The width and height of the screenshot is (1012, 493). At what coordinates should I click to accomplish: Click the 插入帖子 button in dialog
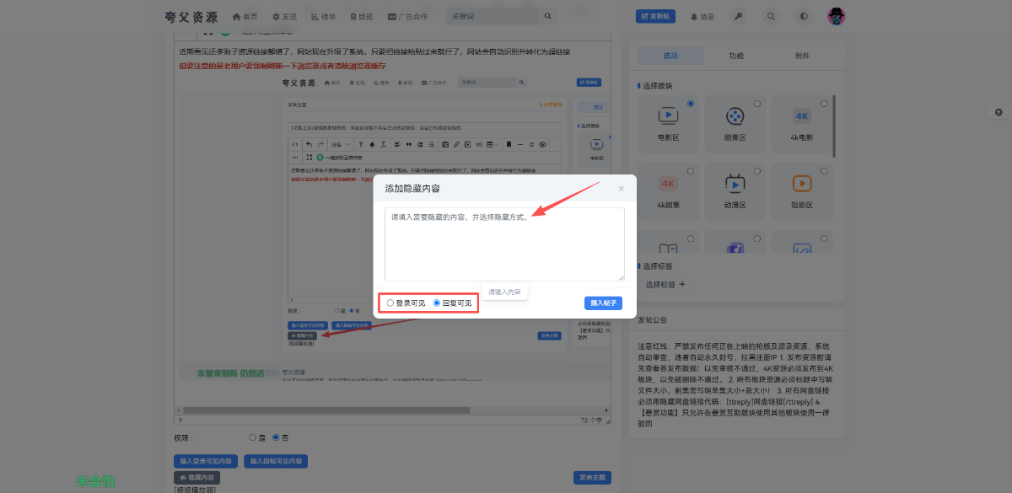(x=603, y=303)
